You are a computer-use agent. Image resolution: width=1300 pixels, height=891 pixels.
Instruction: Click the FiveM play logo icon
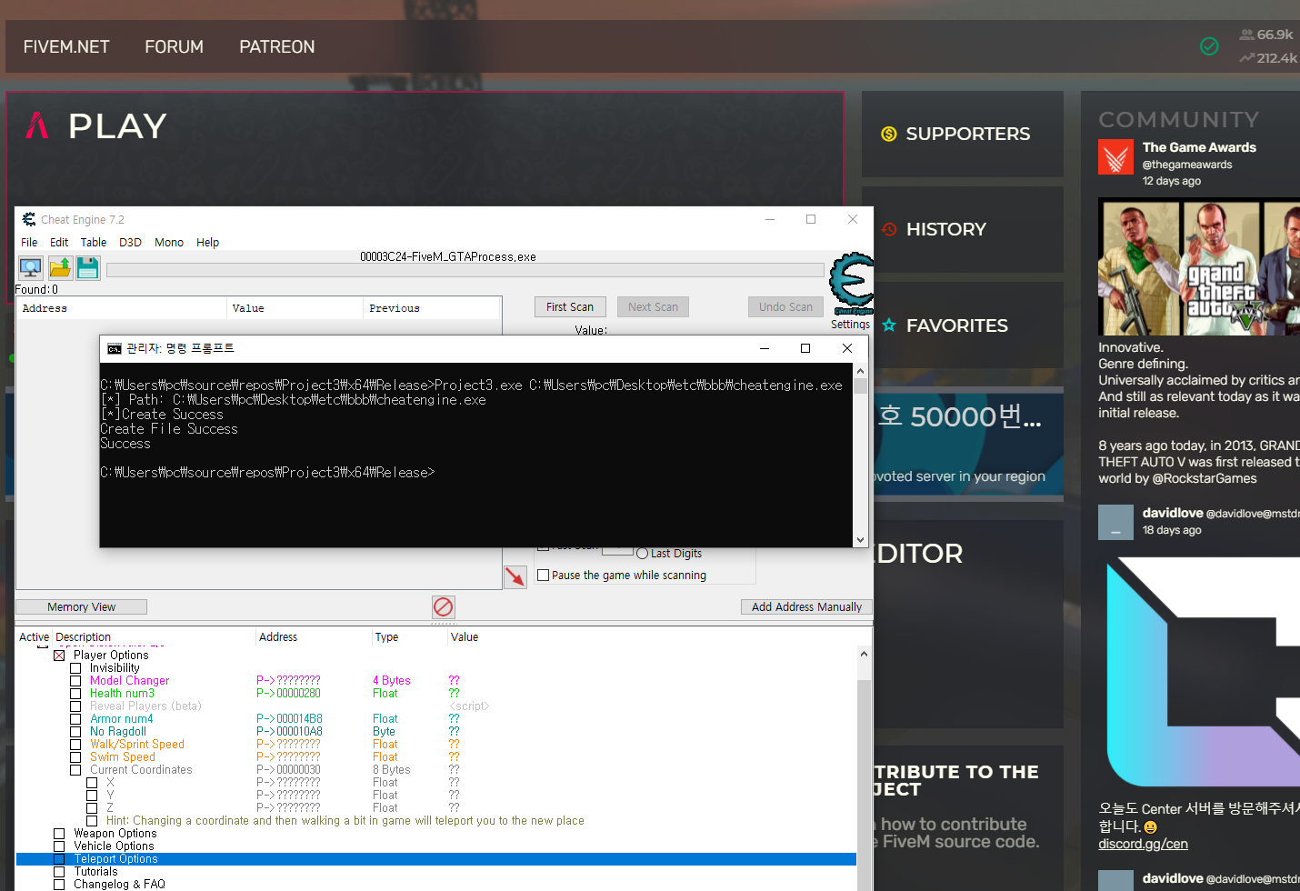coord(37,125)
